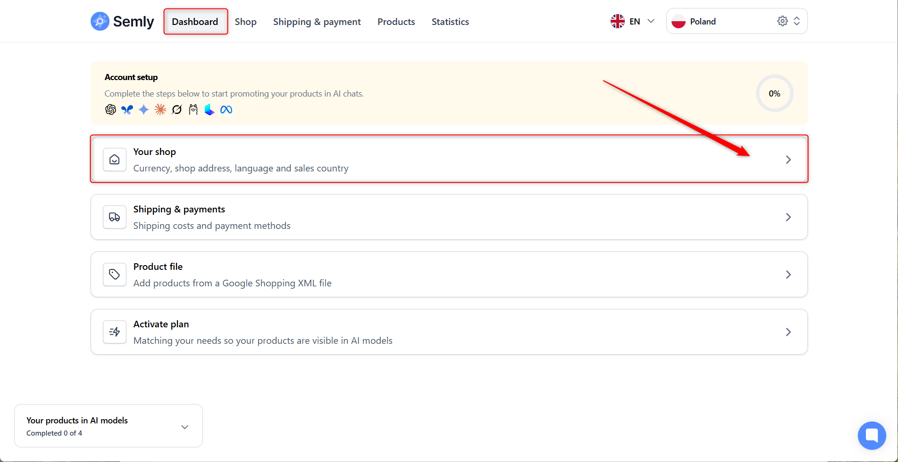Open the Poland country selector arrows
This screenshot has width=898, height=462.
click(797, 21)
